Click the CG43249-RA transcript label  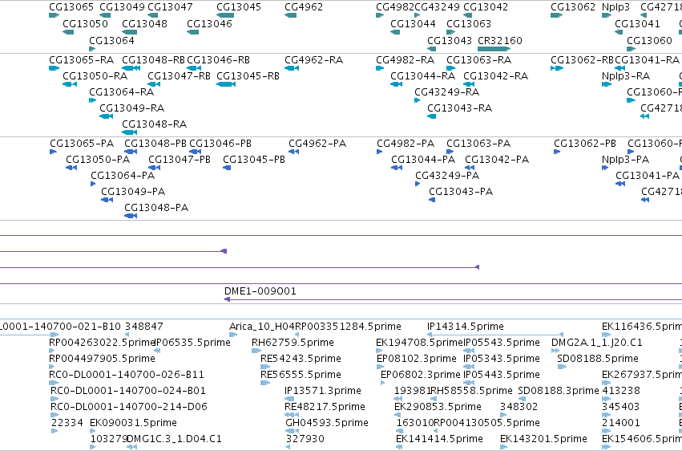point(446,91)
